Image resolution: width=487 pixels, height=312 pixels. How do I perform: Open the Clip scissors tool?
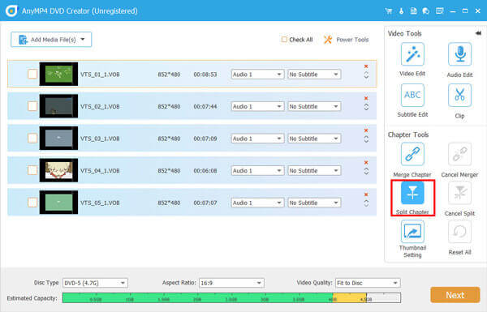click(x=459, y=95)
